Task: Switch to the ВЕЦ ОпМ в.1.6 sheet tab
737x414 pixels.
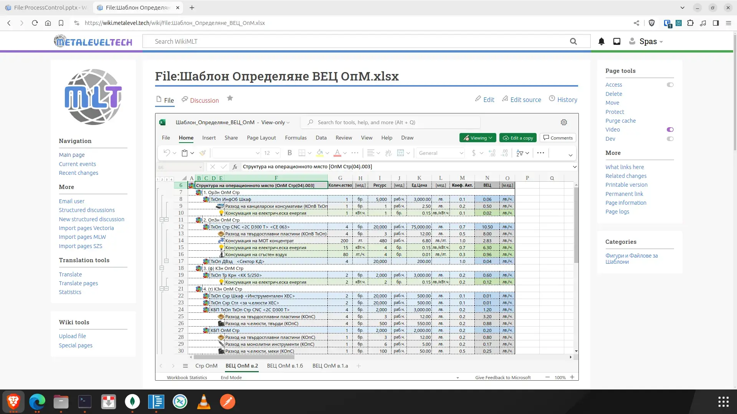Action: [285, 366]
